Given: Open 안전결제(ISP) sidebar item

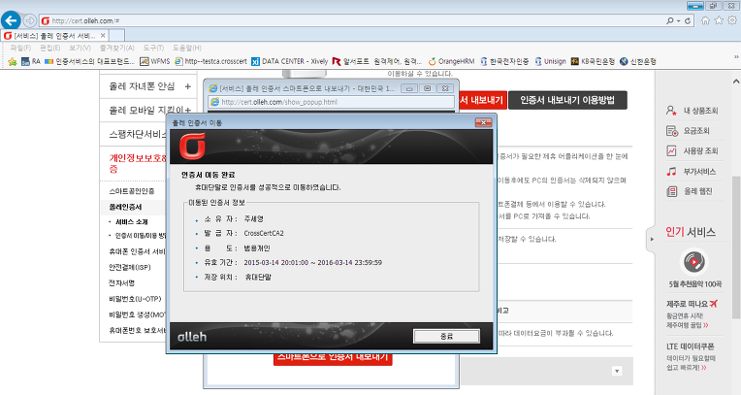Looking at the screenshot, I should point(130,267).
